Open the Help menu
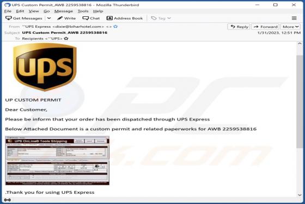Image resolution: width=305 pixels, height=204 pixels. click(98, 11)
